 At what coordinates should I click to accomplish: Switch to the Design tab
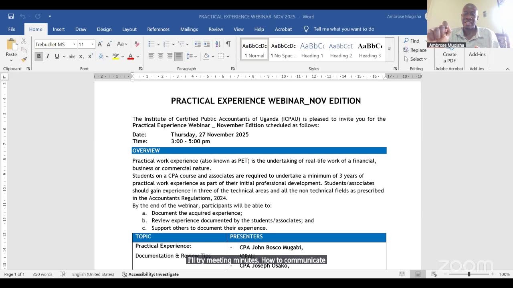[x=104, y=29]
